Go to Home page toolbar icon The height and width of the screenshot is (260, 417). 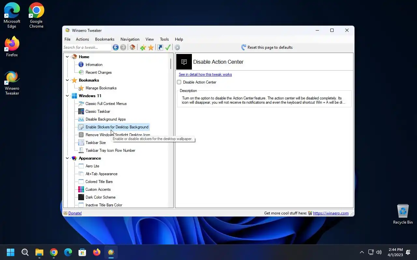click(132, 47)
